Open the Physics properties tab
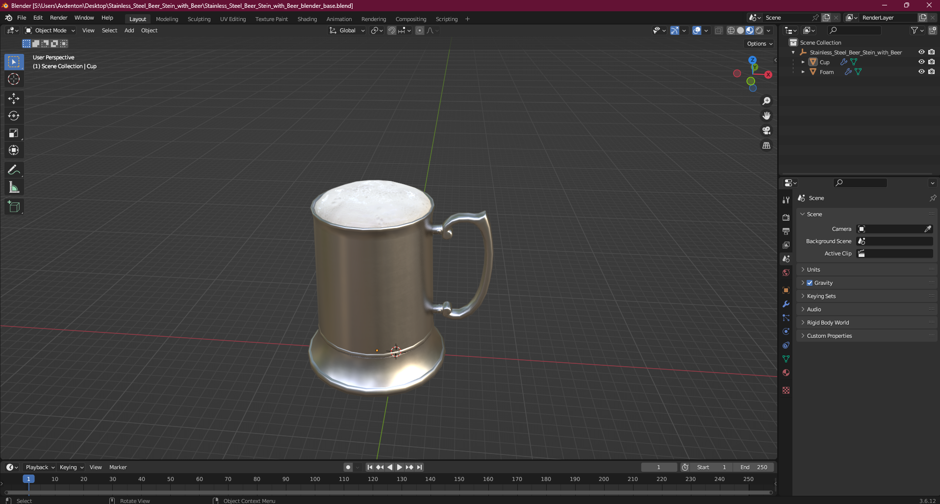This screenshot has height=504, width=940. 786,331
